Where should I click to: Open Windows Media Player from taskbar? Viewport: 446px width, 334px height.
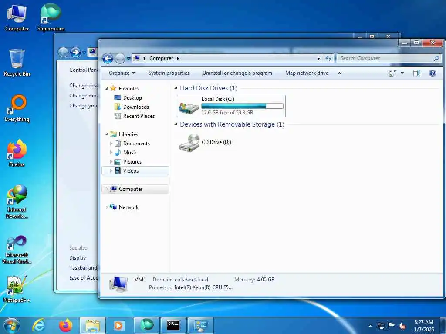pos(119,325)
